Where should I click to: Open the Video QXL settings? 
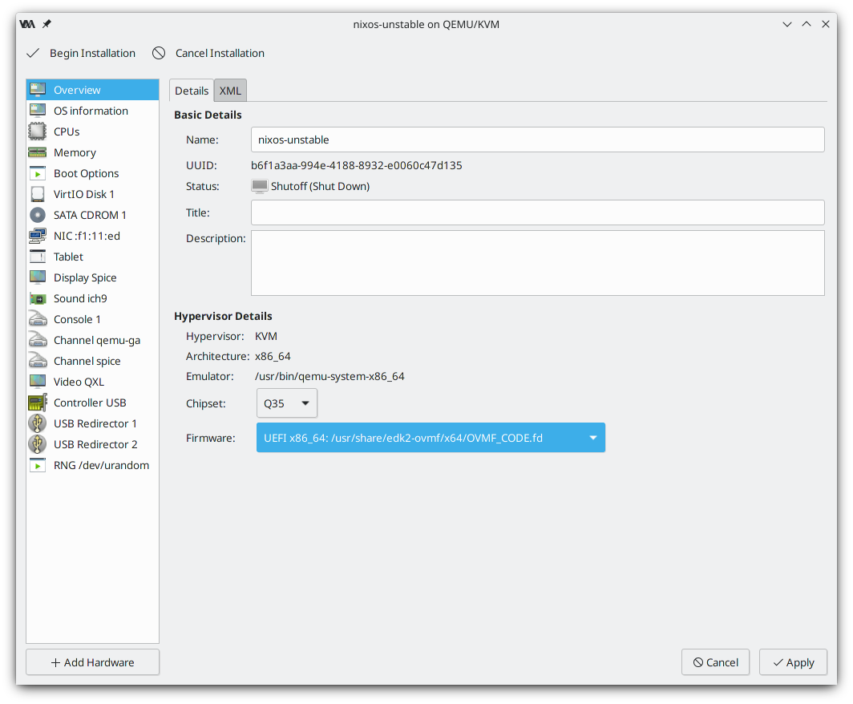point(79,382)
